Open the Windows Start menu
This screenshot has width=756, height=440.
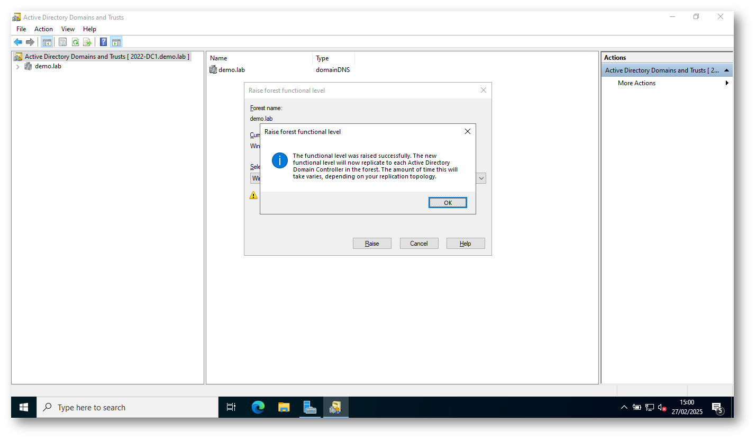pyautogui.click(x=24, y=407)
